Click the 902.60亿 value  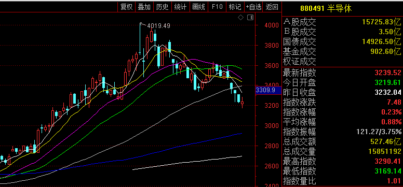pos(385,52)
